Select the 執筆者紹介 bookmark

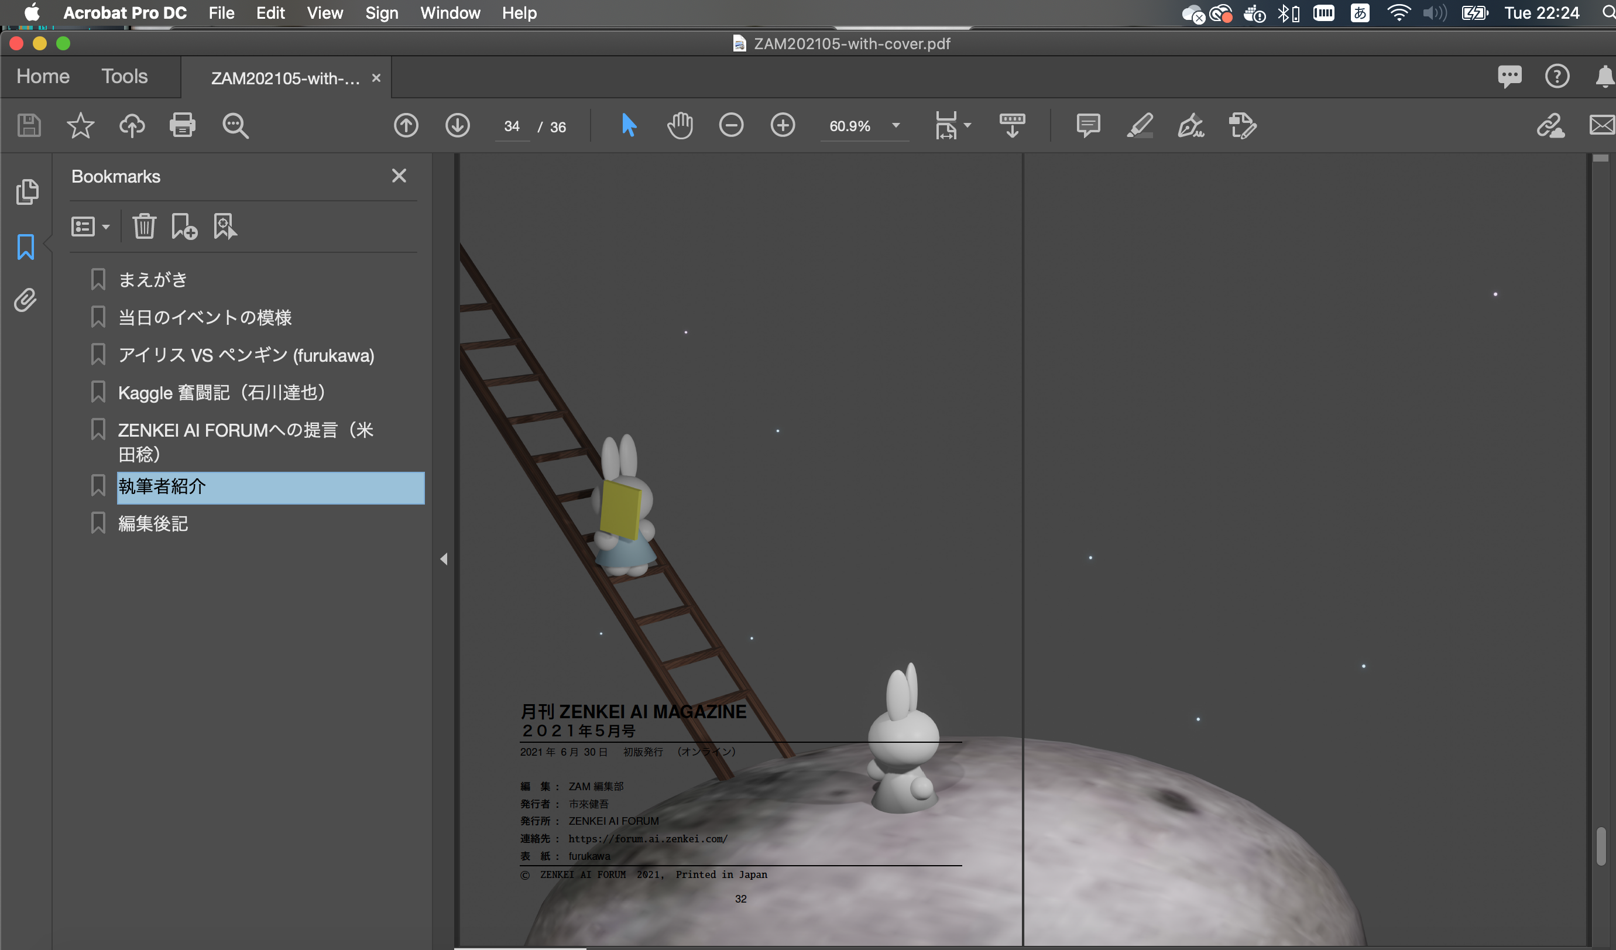pos(270,488)
